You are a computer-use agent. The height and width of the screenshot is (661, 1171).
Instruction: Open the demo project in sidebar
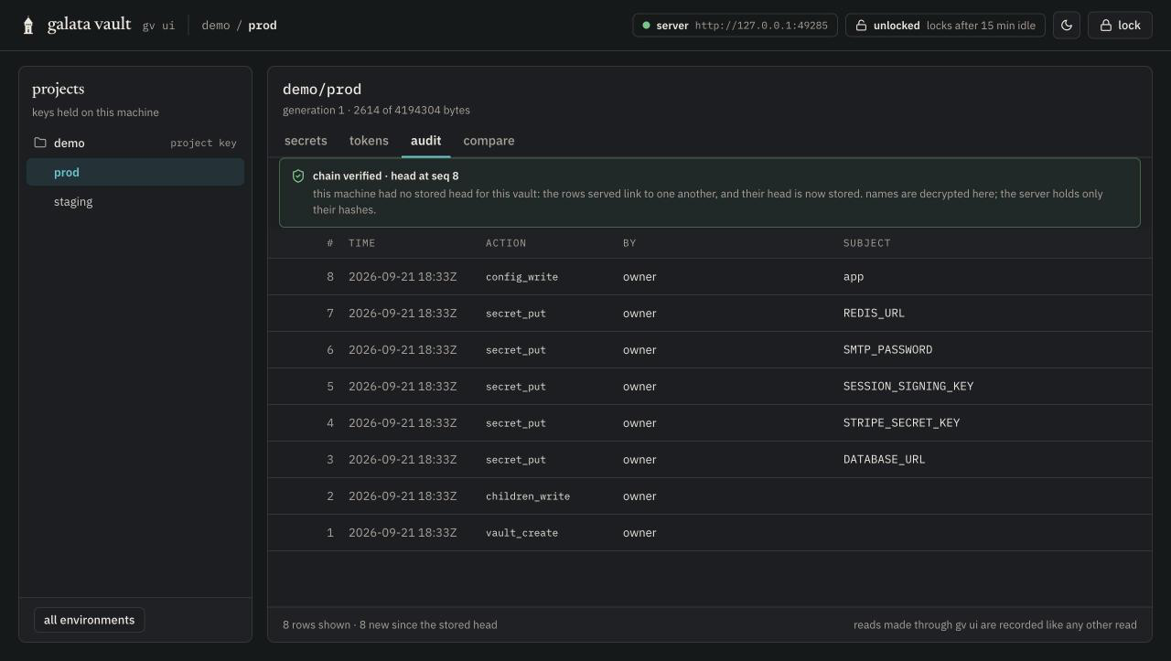tap(135, 143)
